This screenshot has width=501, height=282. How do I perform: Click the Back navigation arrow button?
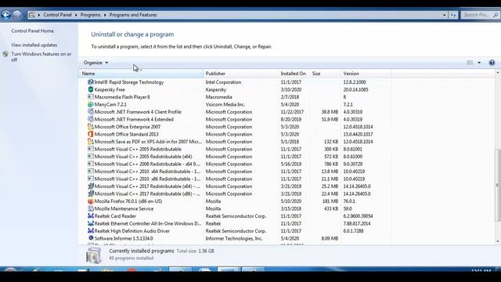(x=6, y=15)
